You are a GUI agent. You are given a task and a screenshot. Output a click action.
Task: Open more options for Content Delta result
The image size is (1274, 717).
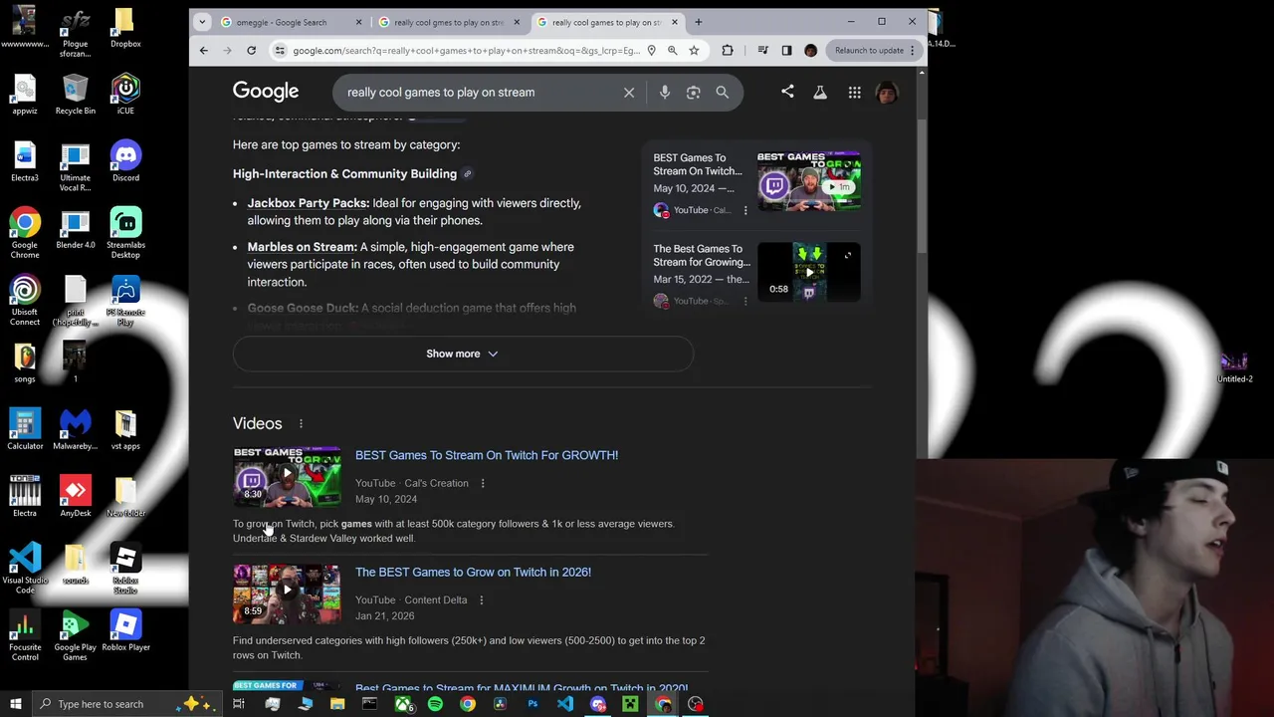point(481,599)
